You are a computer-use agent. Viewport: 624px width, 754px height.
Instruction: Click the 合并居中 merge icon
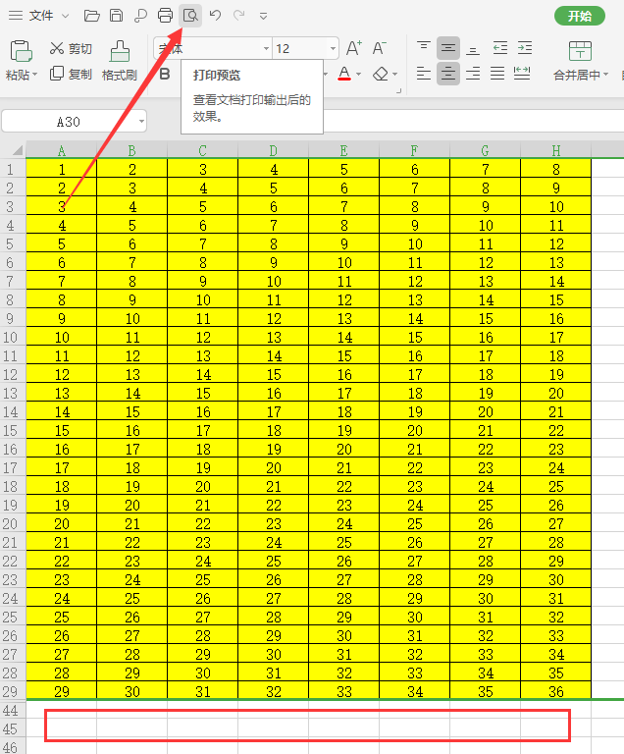point(580,50)
